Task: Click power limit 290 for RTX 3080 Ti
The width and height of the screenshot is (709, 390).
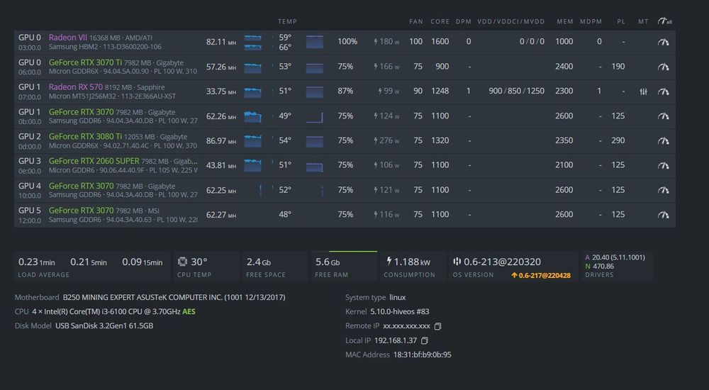Action: click(618, 140)
